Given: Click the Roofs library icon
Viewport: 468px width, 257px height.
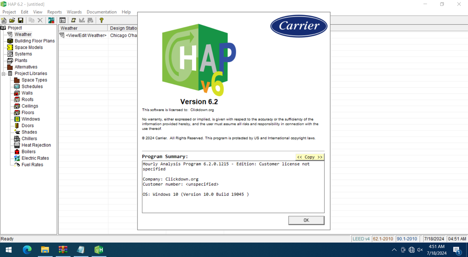Looking at the screenshot, I should [17, 100].
